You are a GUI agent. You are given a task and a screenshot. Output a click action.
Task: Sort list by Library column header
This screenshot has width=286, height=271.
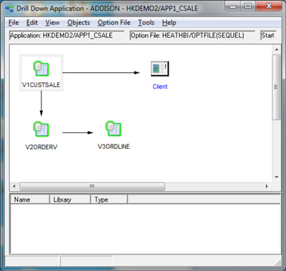(x=70, y=199)
